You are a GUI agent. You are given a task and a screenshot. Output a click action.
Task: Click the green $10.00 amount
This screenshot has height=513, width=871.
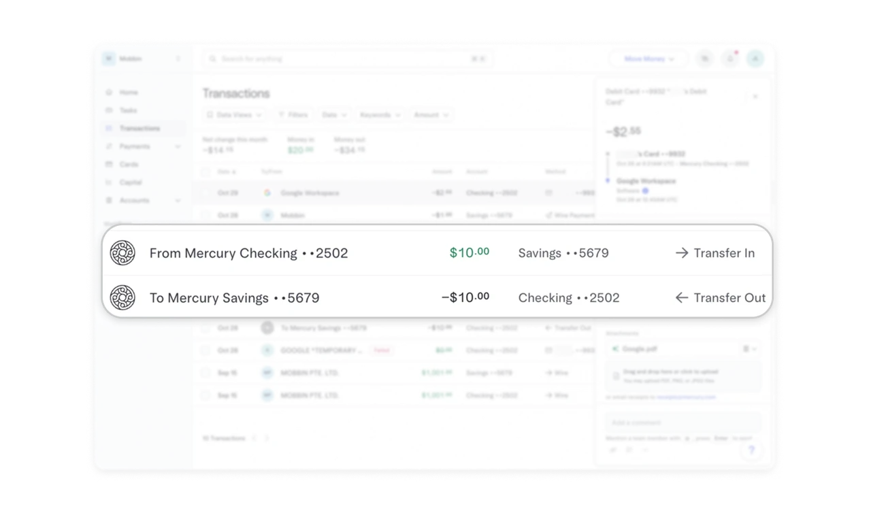point(470,252)
